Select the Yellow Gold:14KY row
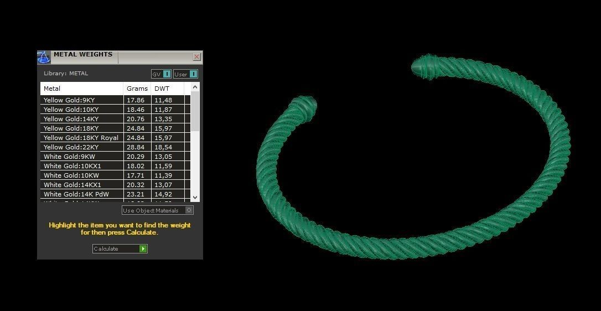This screenshot has width=601, height=311. pyautogui.click(x=115, y=119)
